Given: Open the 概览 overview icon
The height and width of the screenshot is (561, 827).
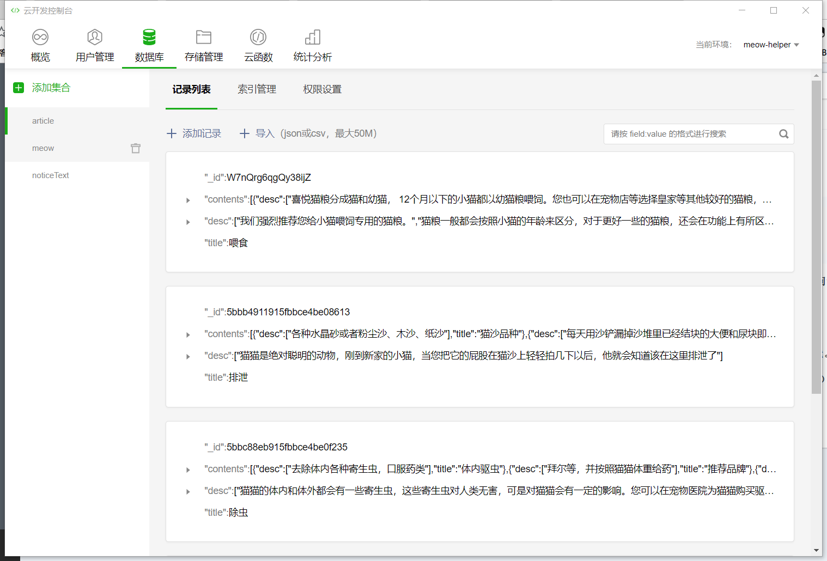Looking at the screenshot, I should pyautogui.click(x=40, y=37).
